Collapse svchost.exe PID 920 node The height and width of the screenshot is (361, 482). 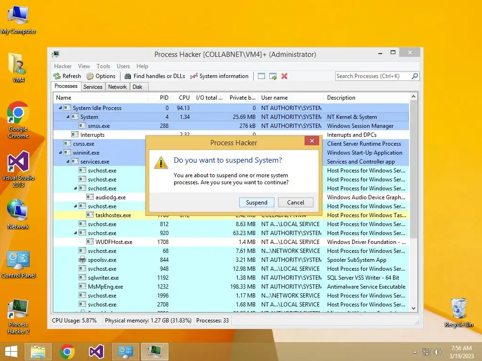pos(76,233)
